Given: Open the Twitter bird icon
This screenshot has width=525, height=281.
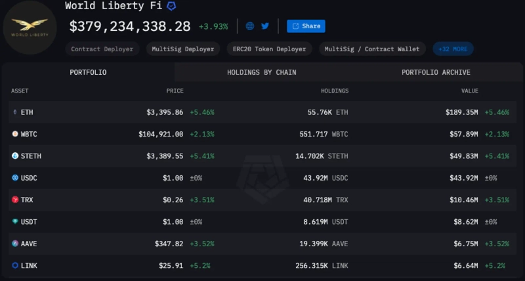Looking at the screenshot, I should (x=265, y=26).
